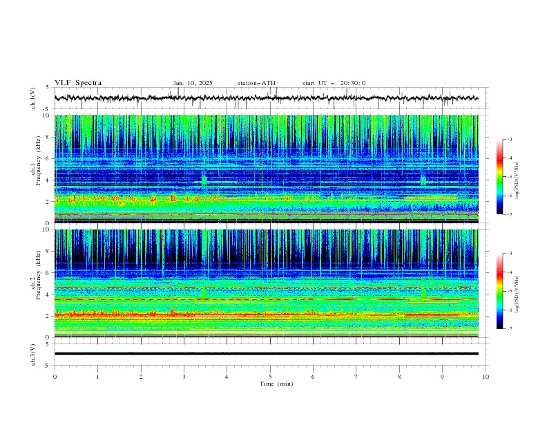Click time axis tick label "0"
Viewport: 547px width, 423px height.
click(55, 377)
